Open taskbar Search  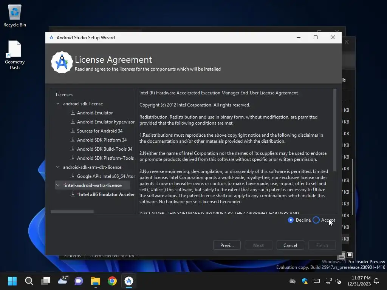click(29, 281)
